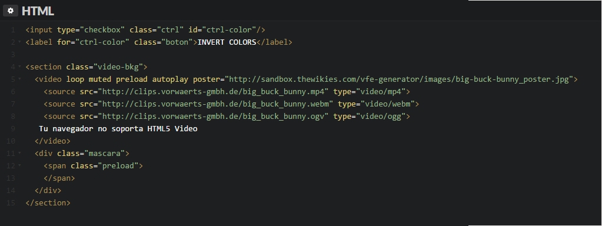Click the big_buck_bunny.mp4 source URL
The width and height of the screenshot is (602, 226).
coord(214,92)
